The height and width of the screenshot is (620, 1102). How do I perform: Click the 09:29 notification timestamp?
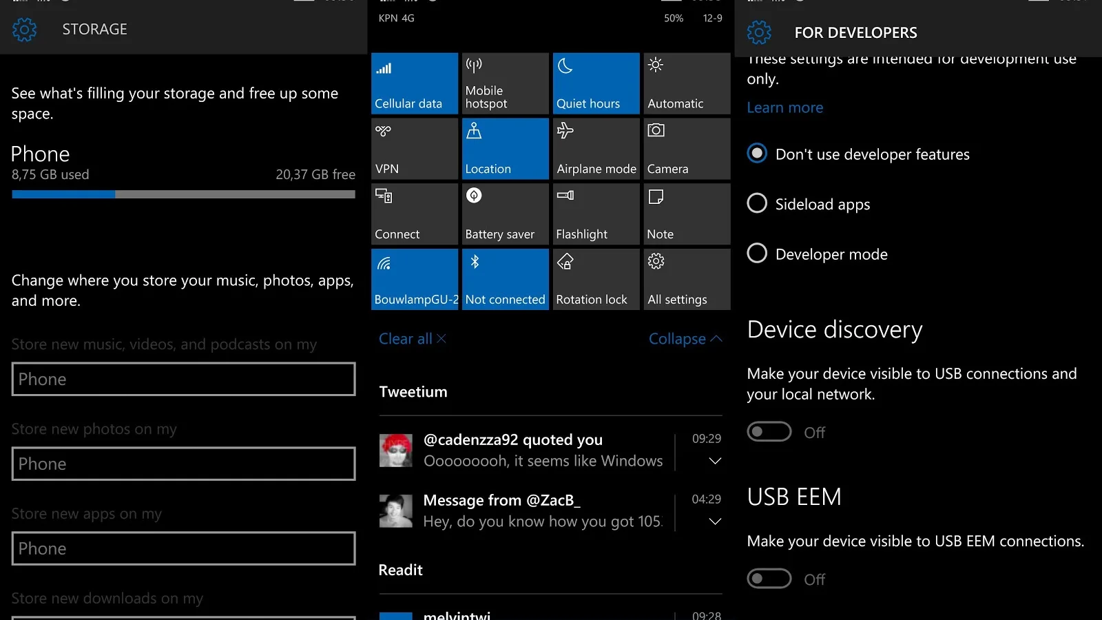[x=707, y=439]
